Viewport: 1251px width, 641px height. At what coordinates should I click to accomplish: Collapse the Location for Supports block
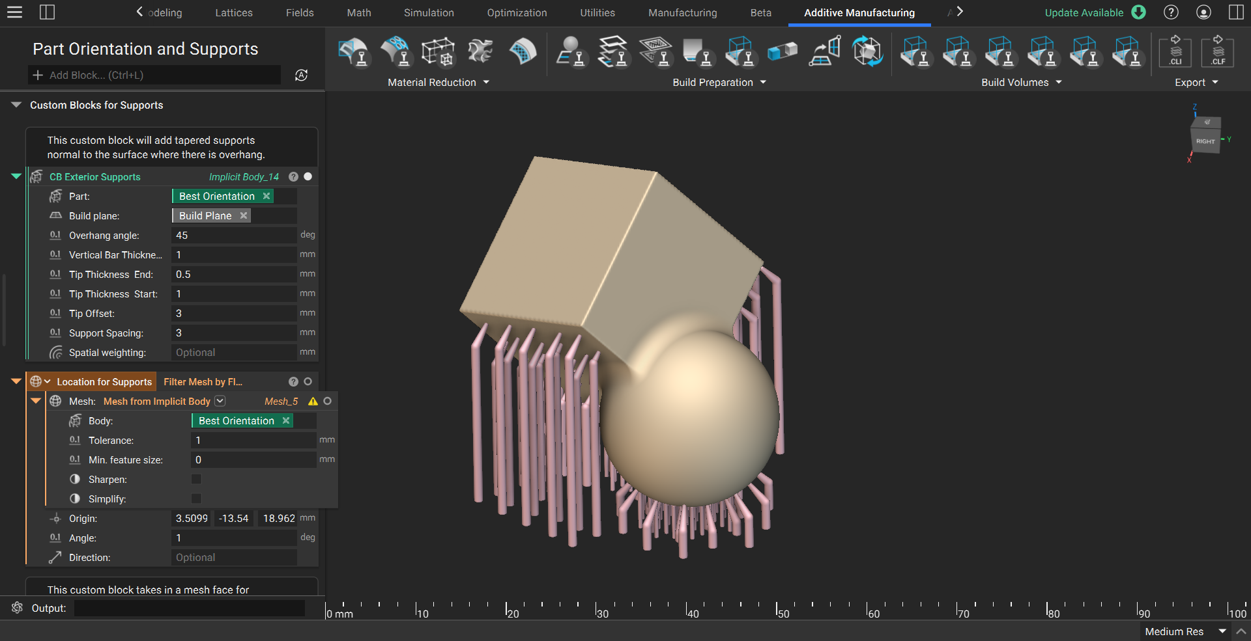coord(16,381)
